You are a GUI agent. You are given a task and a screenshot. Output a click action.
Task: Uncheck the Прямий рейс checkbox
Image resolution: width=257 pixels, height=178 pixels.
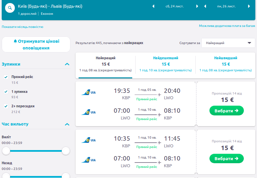tap(6, 77)
